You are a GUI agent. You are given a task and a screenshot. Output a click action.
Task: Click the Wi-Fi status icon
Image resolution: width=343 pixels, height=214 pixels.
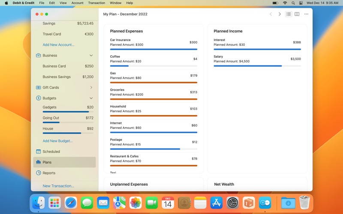coord(285,3)
